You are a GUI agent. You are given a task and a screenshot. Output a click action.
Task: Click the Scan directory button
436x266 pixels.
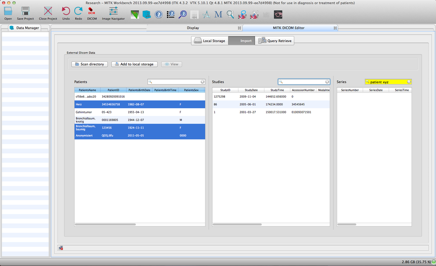pyautogui.click(x=90, y=64)
